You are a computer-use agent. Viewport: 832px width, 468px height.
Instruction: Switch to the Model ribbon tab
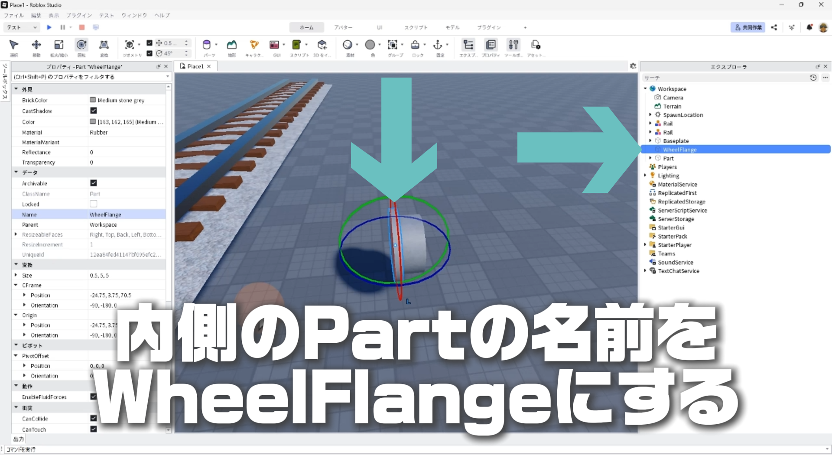pos(452,27)
